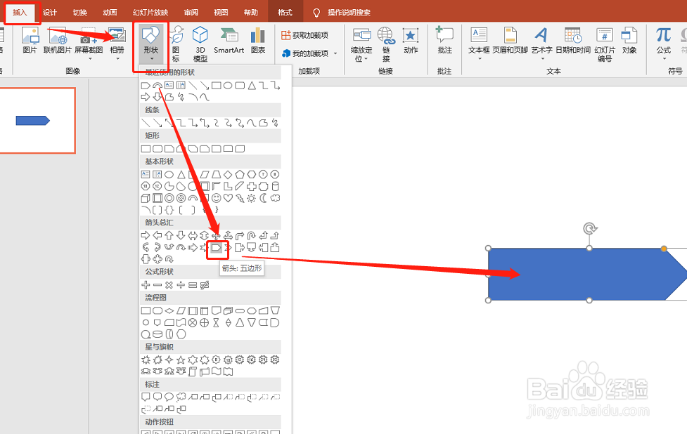The height and width of the screenshot is (434, 687).
Task: Choose the cloud thought-bubble callout in 标注
Action: point(181,397)
